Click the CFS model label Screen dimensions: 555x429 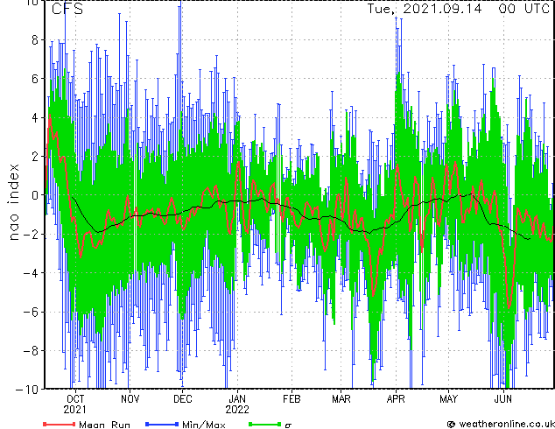coord(67,9)
